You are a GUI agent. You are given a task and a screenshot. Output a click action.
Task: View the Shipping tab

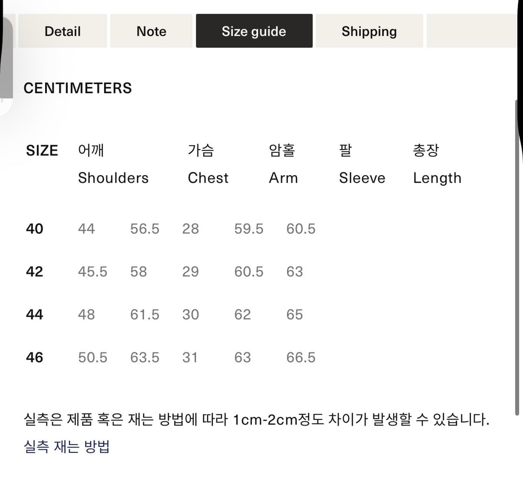click(369, 31)
